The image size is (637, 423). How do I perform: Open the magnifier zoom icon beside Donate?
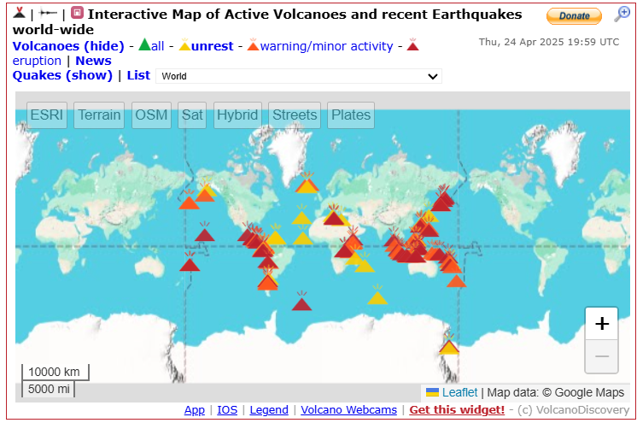click(622, 15)
